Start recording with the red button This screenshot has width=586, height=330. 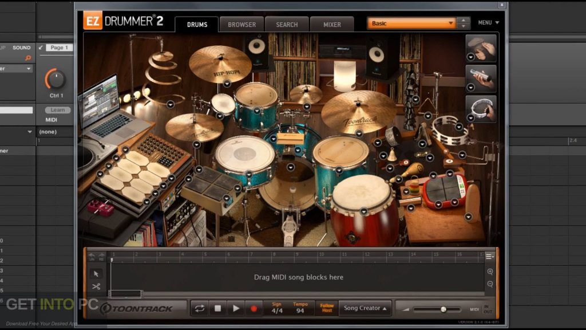coord(254,308)
